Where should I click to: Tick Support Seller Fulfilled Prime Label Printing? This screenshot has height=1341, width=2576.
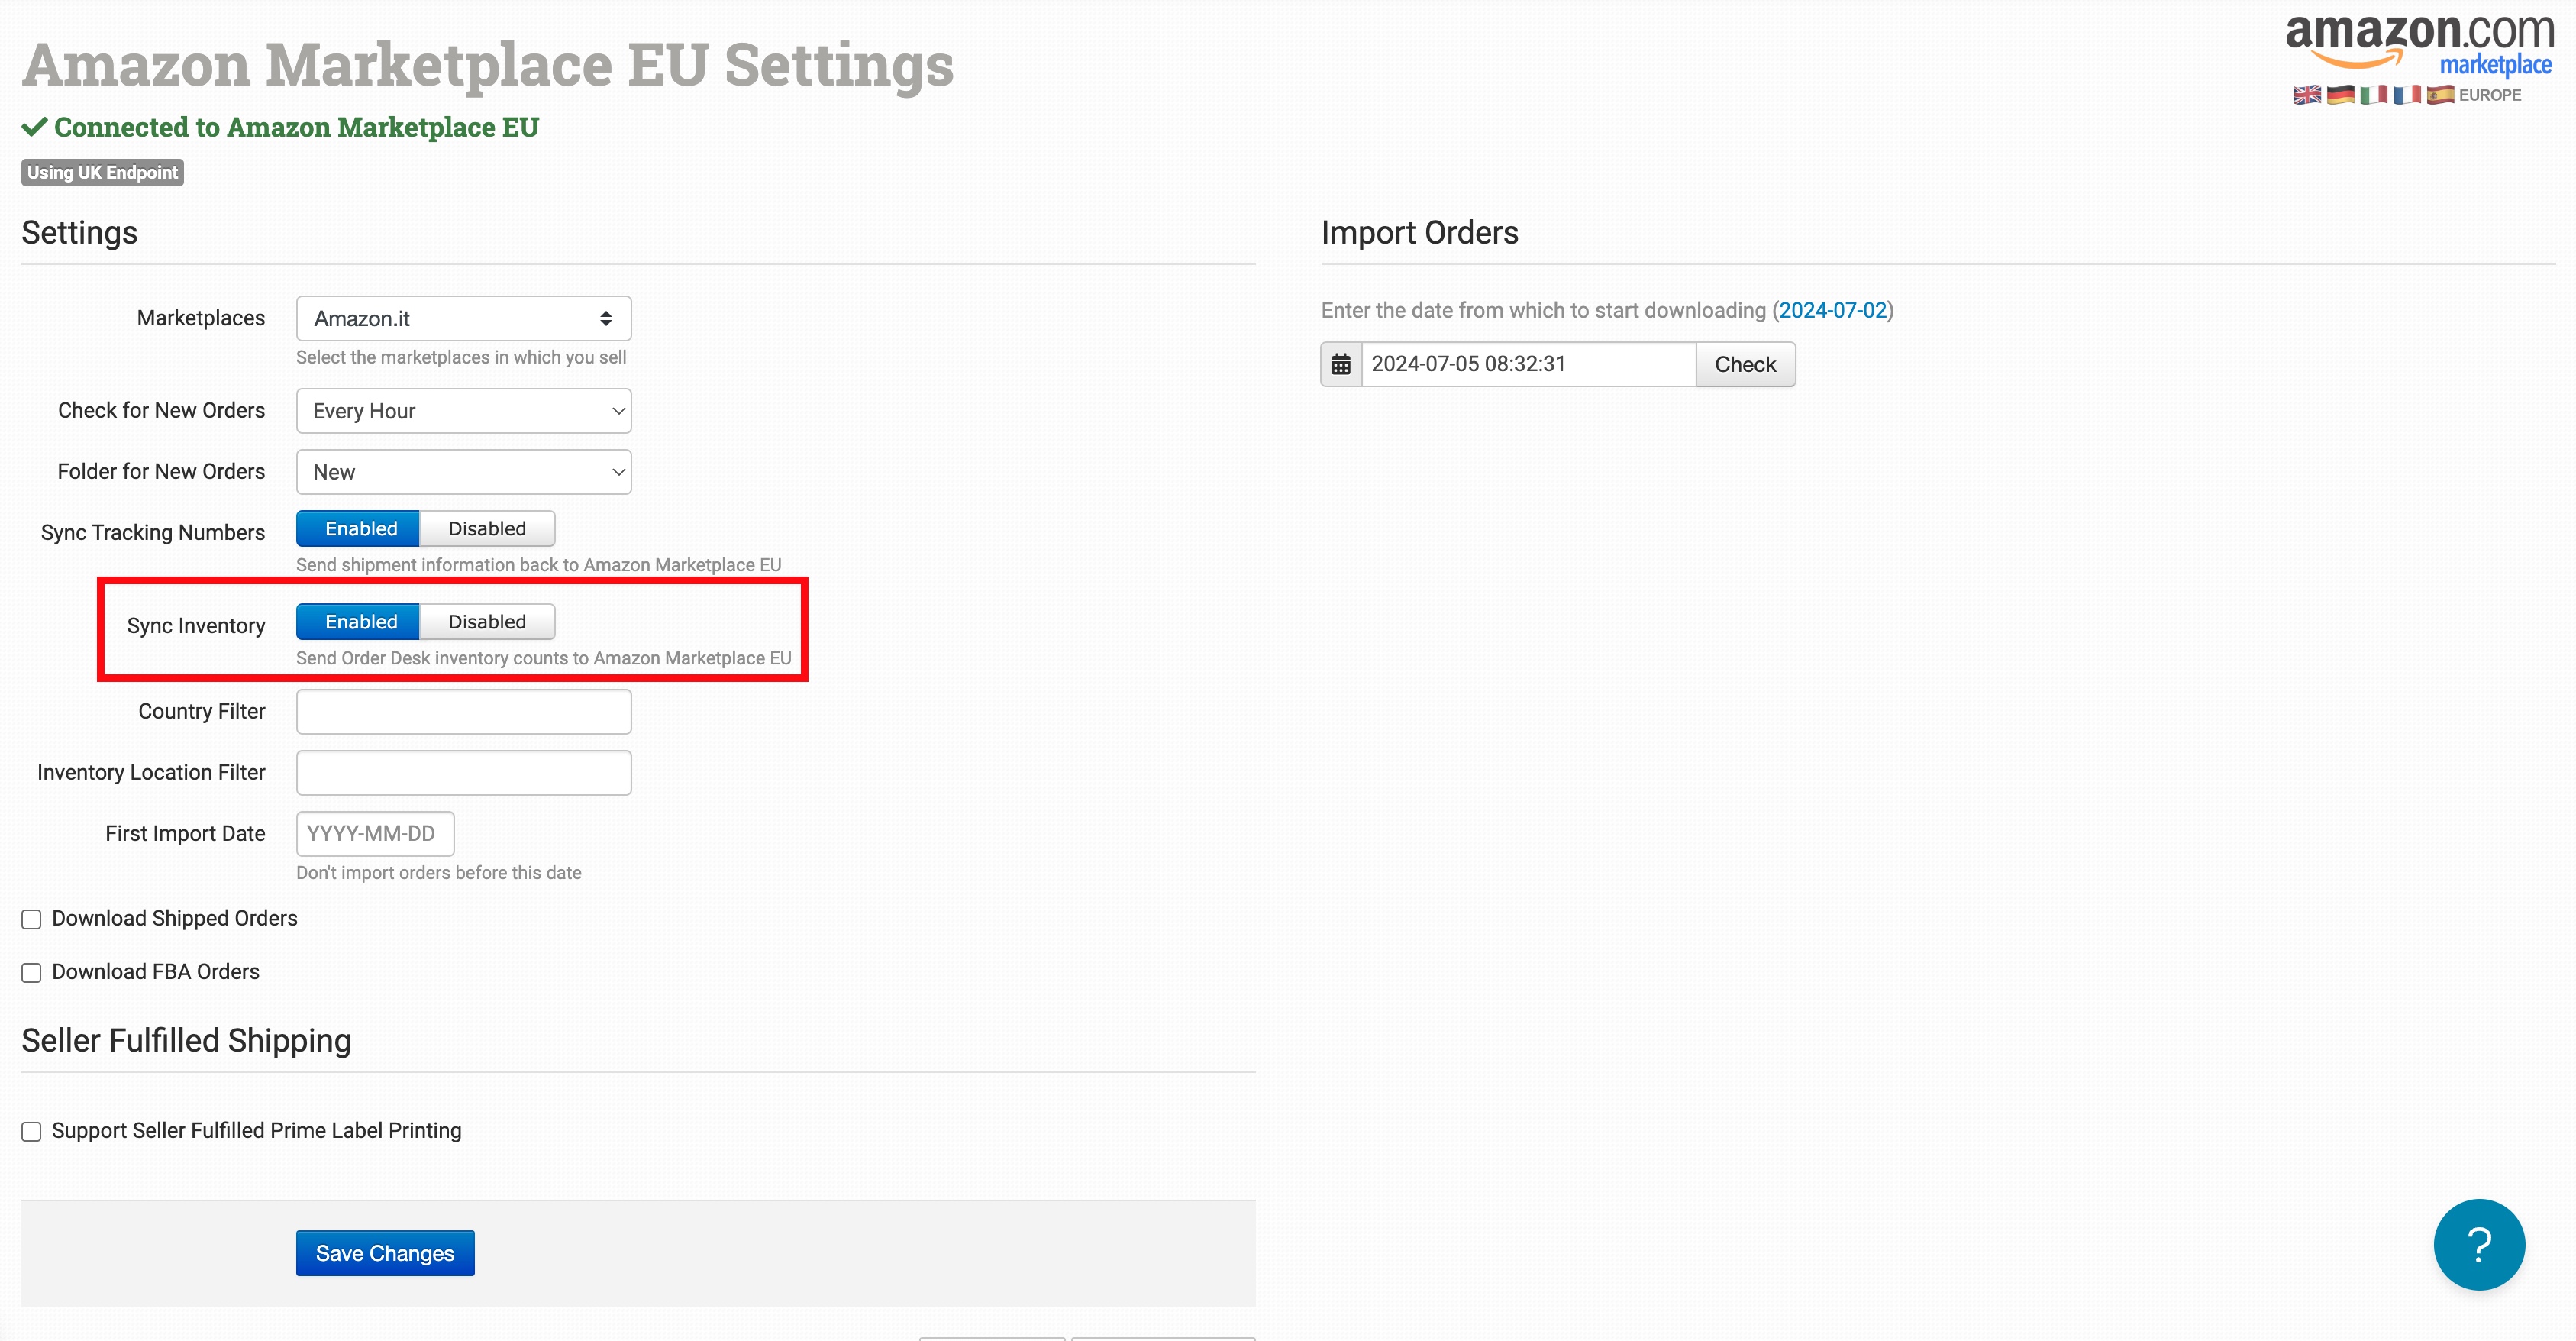click(x=32, y=1131)
